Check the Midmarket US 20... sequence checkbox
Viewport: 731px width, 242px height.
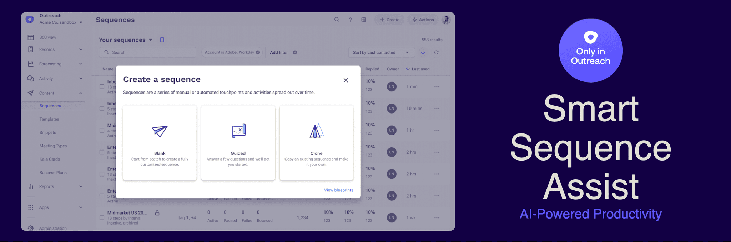[x=102, y=217]
